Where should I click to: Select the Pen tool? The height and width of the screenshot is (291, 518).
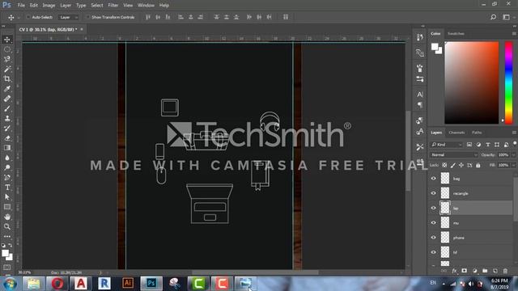click(x=7, y=178)
